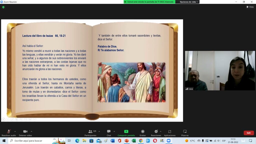
Task: Open Microsoft Store from taskbar
Action: [91, 140]
